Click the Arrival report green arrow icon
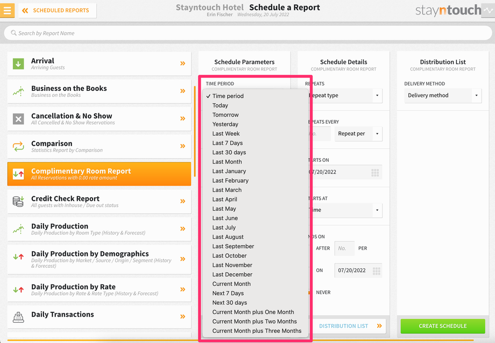 coord(18,64)
